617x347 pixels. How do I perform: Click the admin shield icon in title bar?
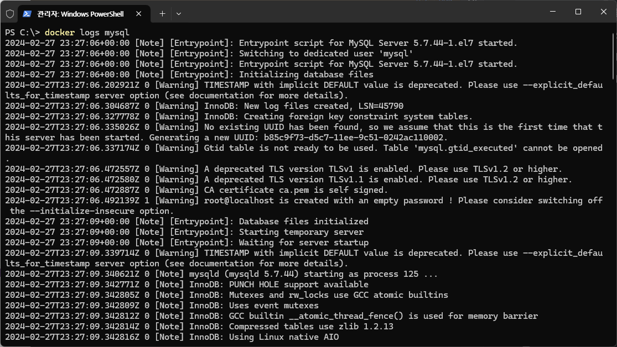point(10,14)
